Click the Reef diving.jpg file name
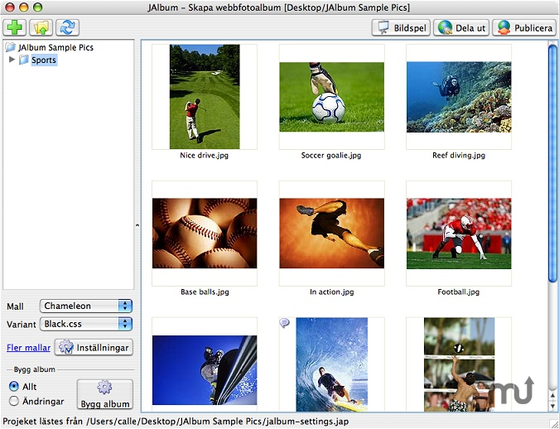 pyautogui.click(x=459, y=156)
